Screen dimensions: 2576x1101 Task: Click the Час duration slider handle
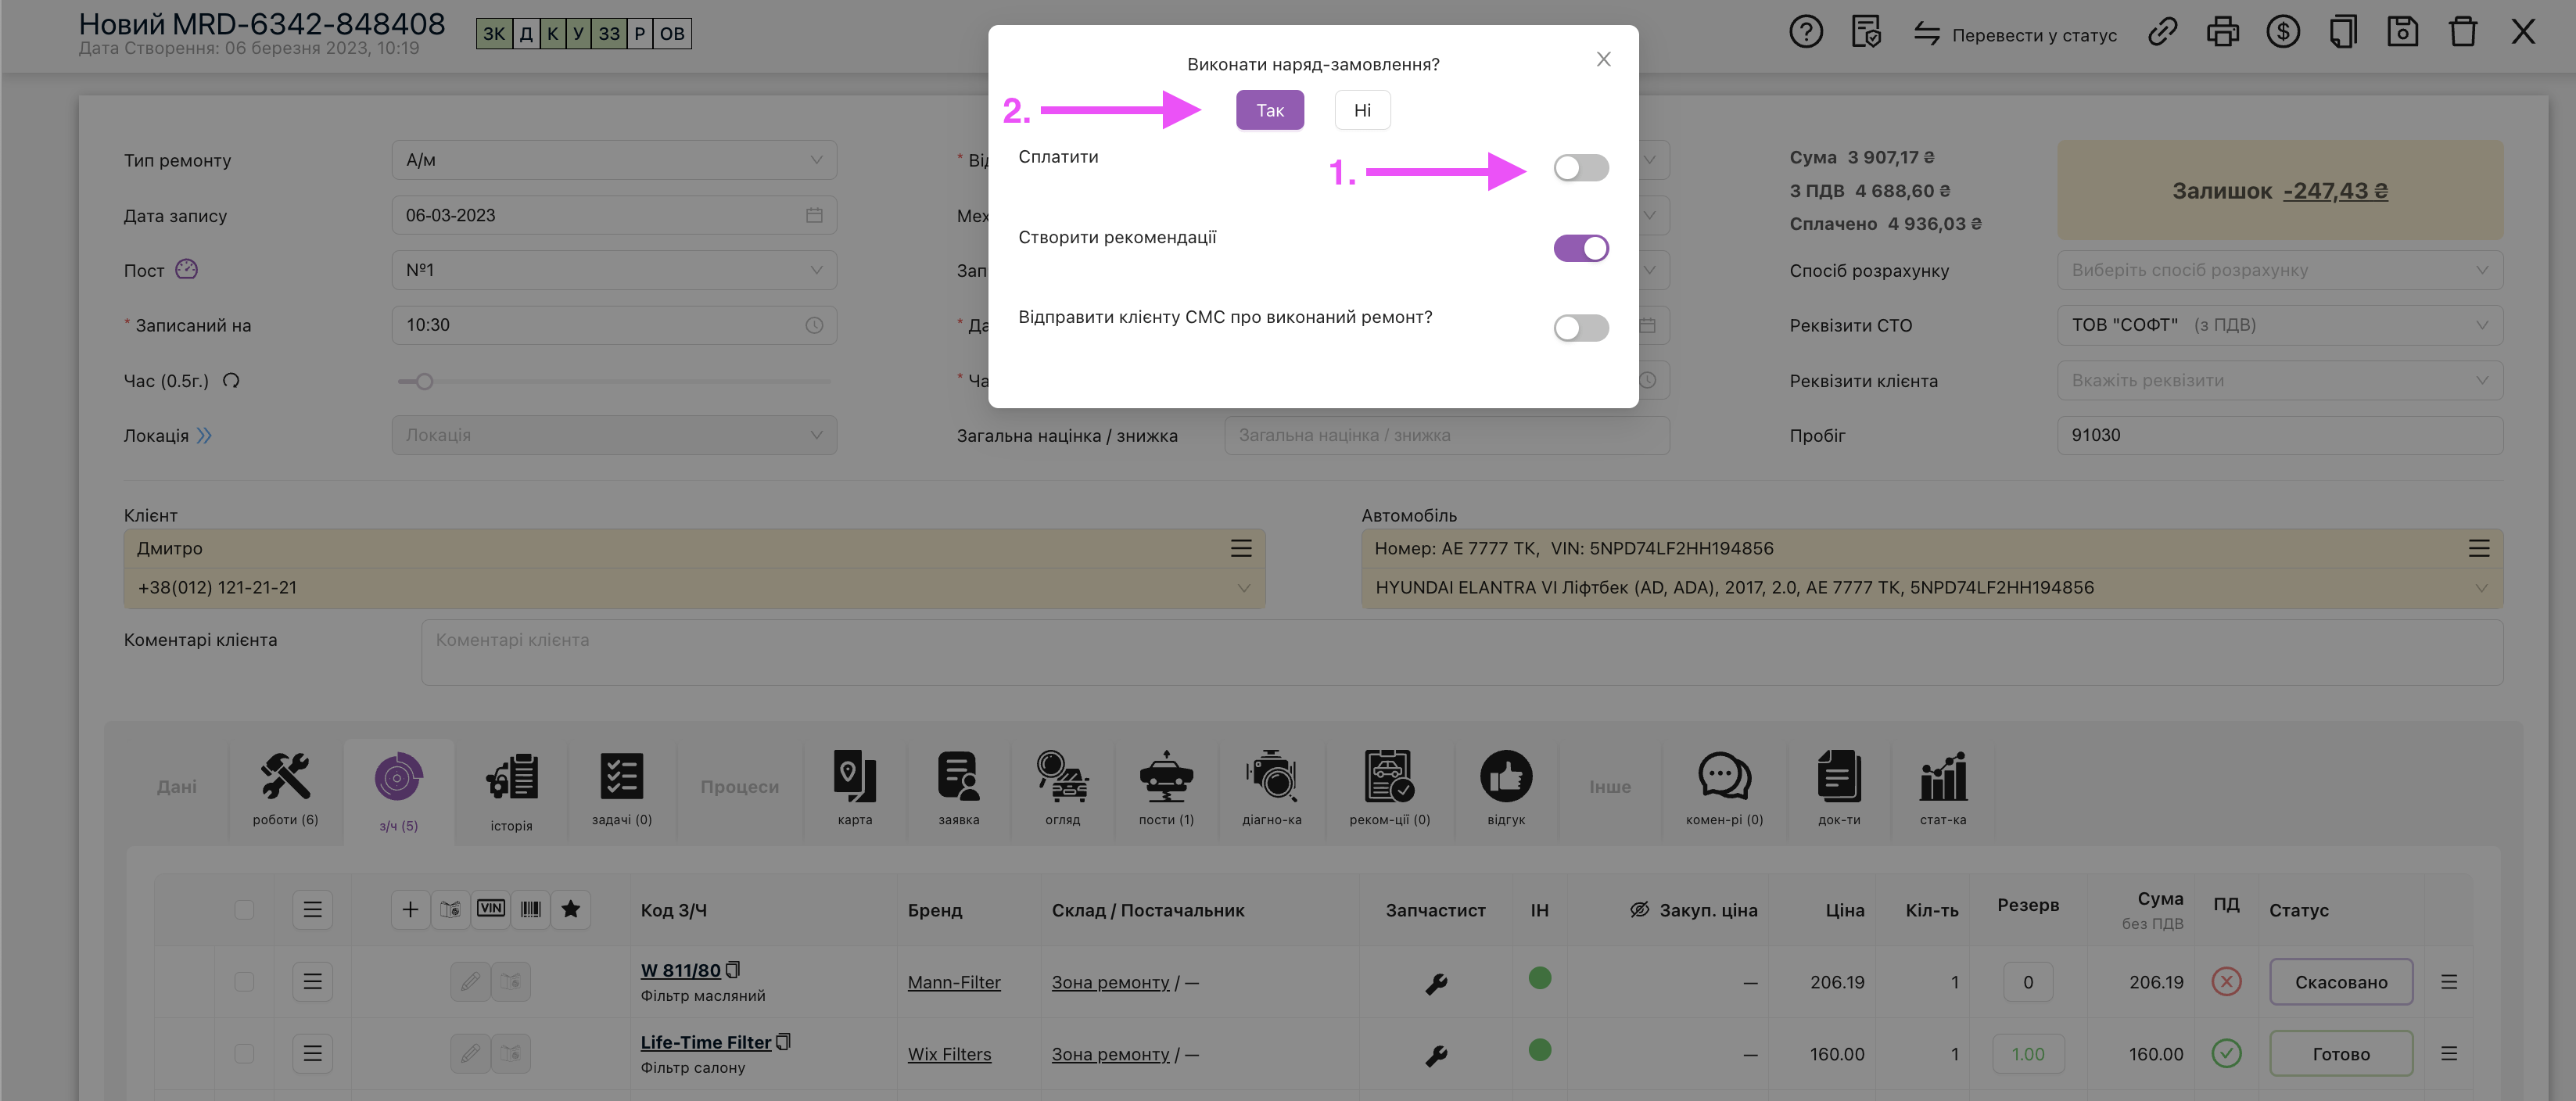tap(424, 381)
